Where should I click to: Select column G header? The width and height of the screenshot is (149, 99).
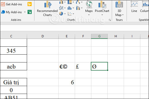[100, 36]
